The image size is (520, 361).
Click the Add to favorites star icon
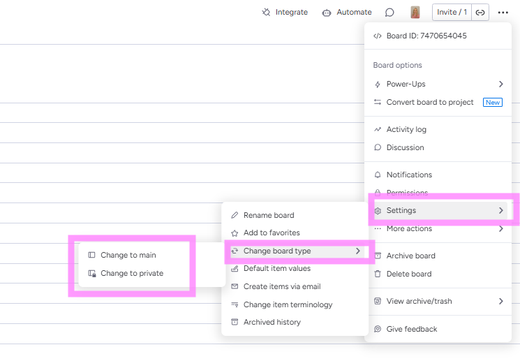[x=235, y=233]
